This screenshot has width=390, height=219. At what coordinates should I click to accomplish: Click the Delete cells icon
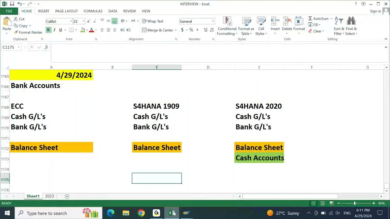[x=287, y=22]
